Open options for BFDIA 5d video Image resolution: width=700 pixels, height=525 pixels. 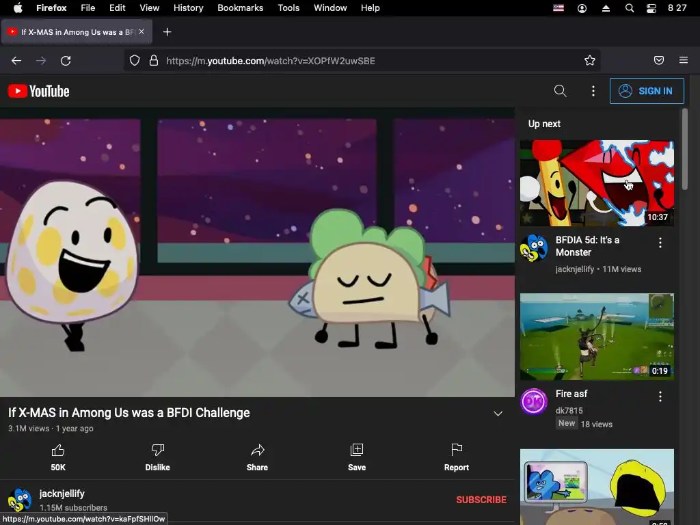click(660, 243)
